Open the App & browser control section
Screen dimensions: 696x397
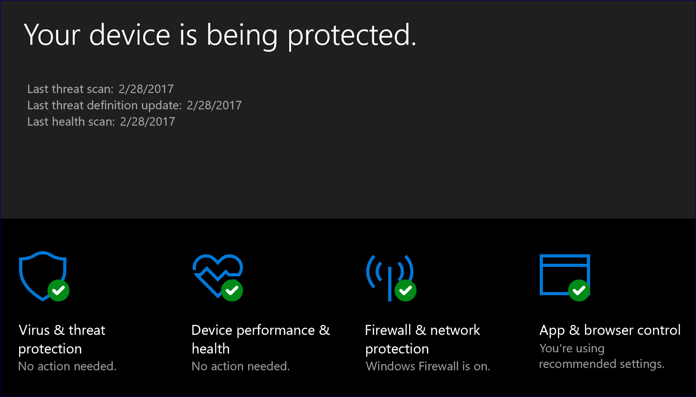coord(610,330)
